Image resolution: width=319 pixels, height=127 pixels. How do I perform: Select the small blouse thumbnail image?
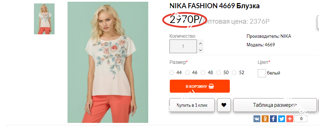point(44,19)
